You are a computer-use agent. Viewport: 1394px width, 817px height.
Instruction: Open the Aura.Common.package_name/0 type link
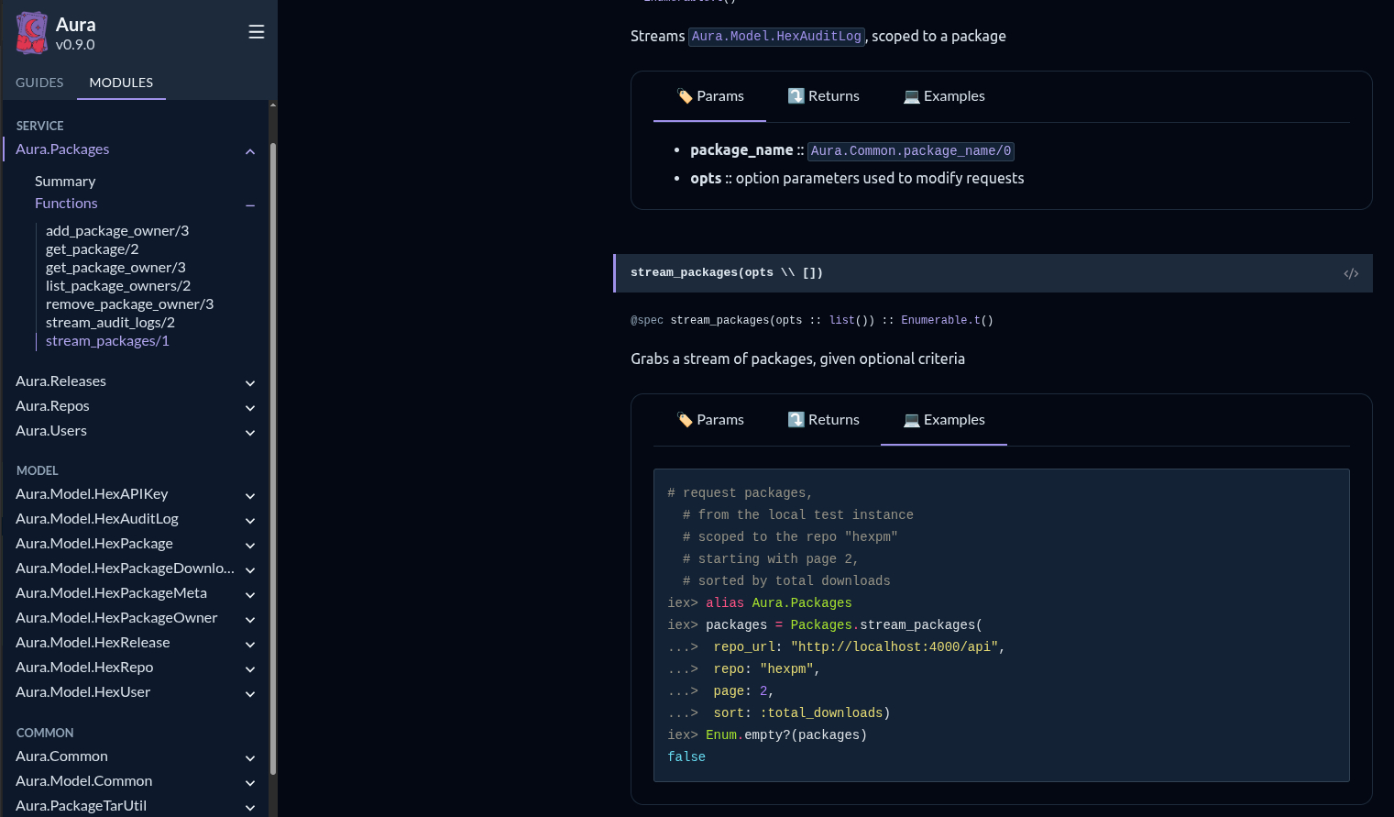pos(910,151)
